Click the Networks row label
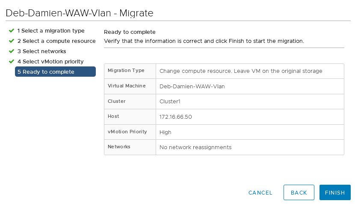Image resolution: width=355 pixels, height=204 pixels. [x=119, y=147]
